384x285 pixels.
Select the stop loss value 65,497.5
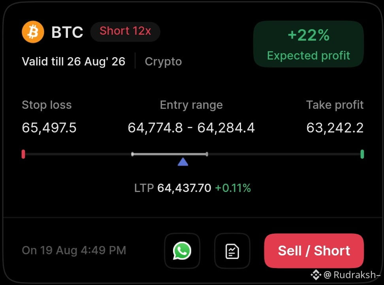[x=49, y=128]
